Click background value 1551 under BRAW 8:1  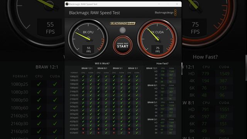coord(224,109)
